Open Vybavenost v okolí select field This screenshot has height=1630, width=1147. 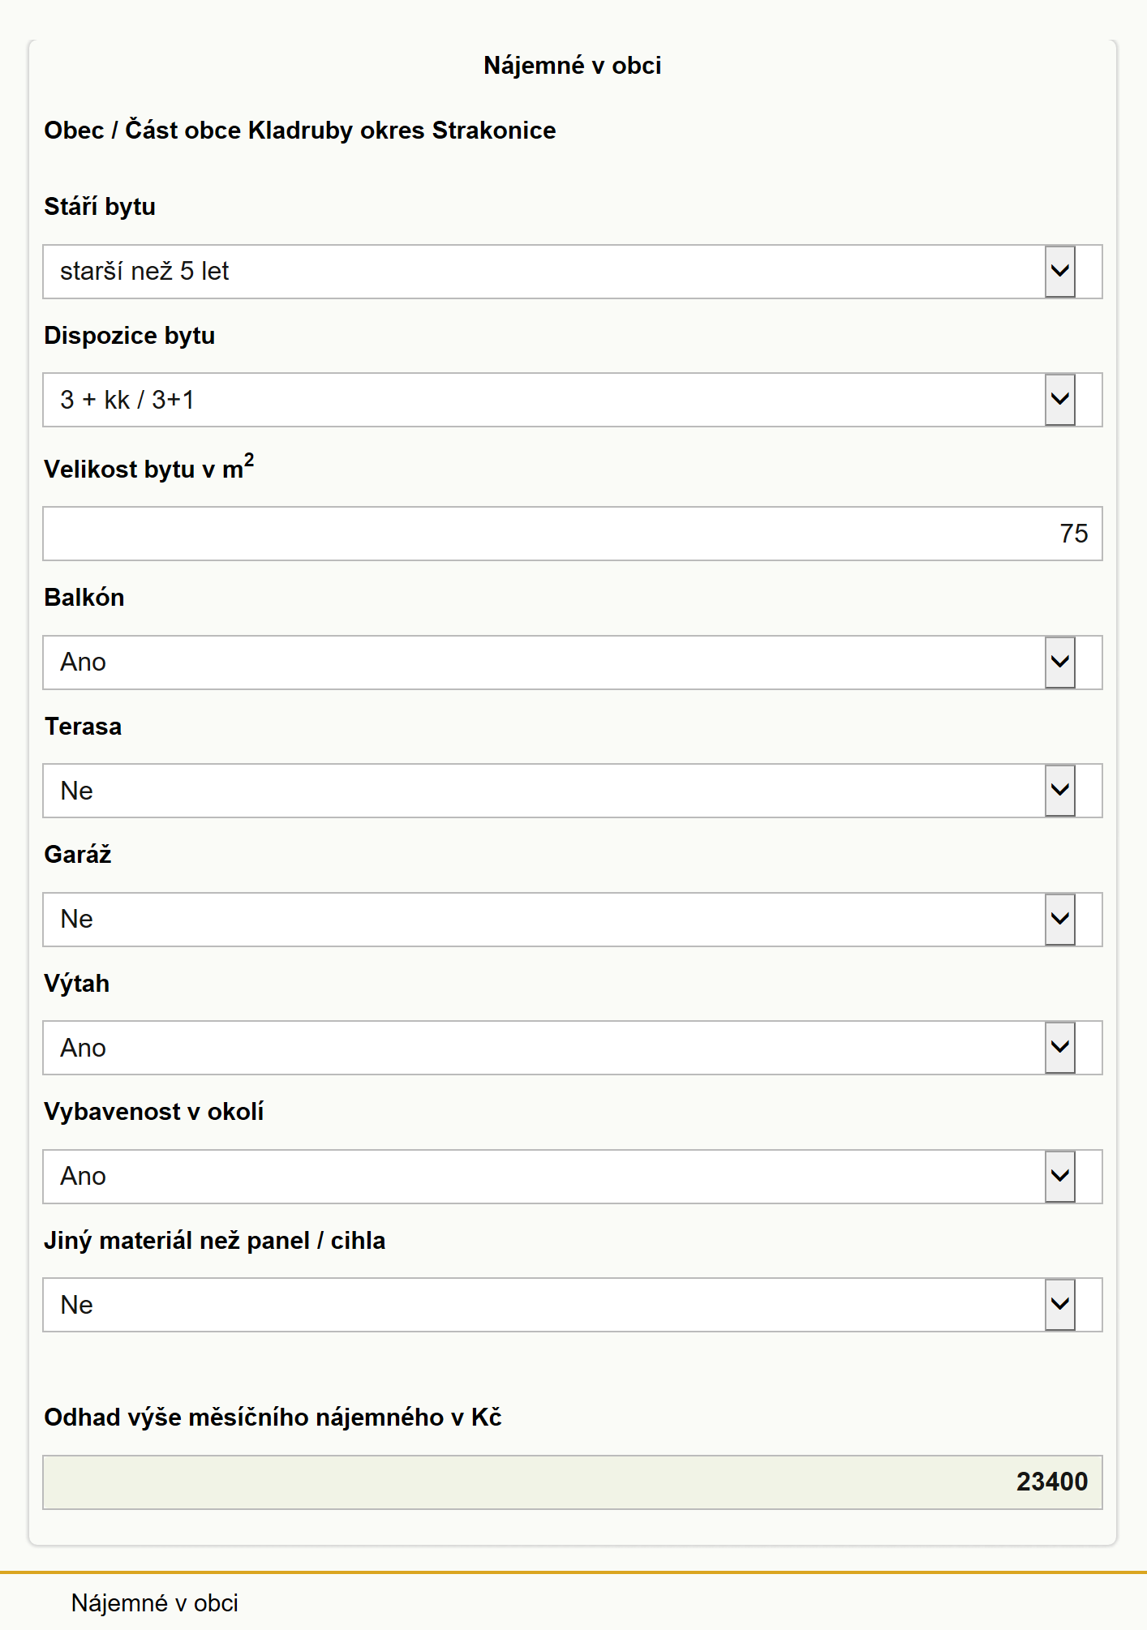coord(573,1176)
